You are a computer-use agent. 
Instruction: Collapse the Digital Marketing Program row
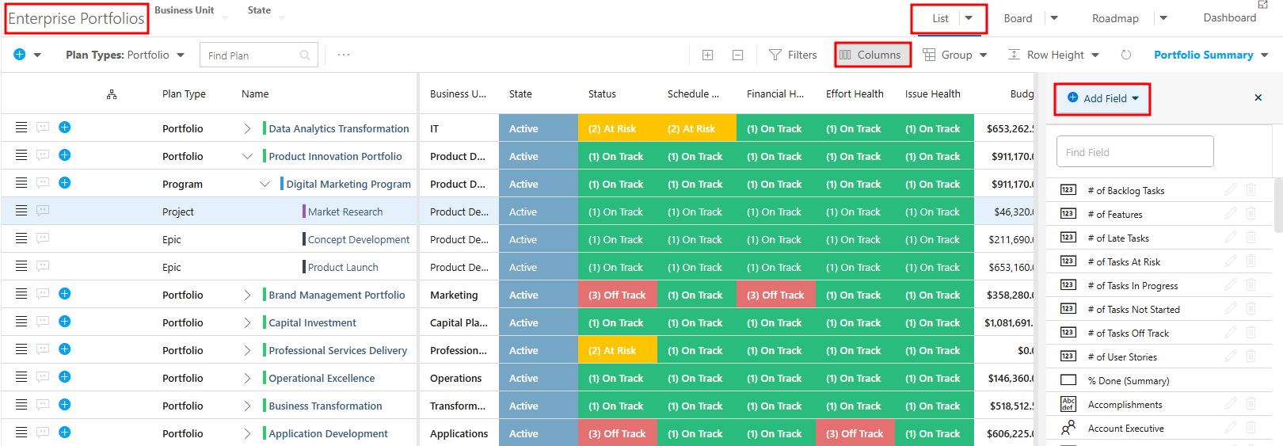pyautogui.click(x=265, y=184)
